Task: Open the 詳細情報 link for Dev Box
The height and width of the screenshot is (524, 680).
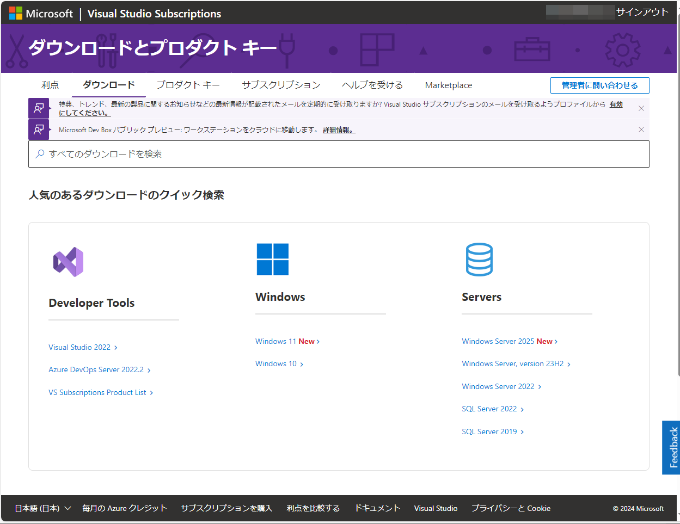Action: 339,130
